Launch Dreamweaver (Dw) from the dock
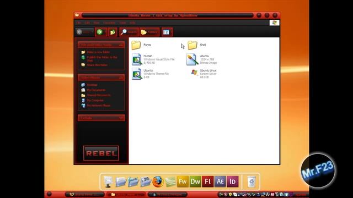 pyautogui.click(x=195, y=182)
